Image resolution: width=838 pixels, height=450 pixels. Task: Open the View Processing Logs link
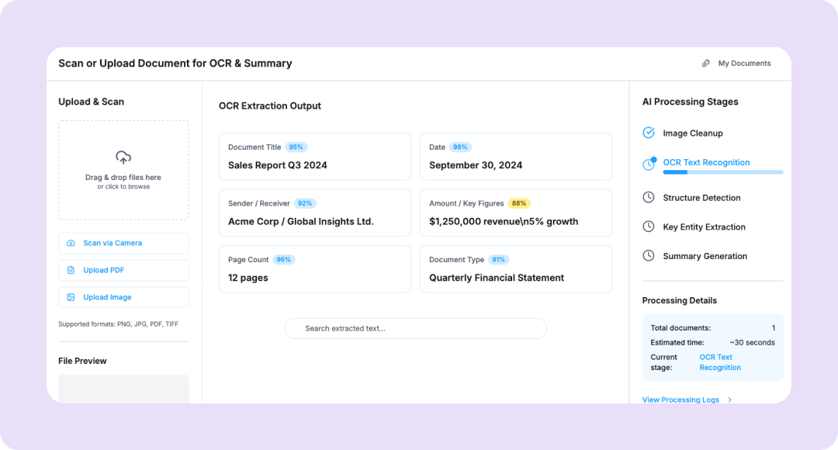[x=680, y=400]
